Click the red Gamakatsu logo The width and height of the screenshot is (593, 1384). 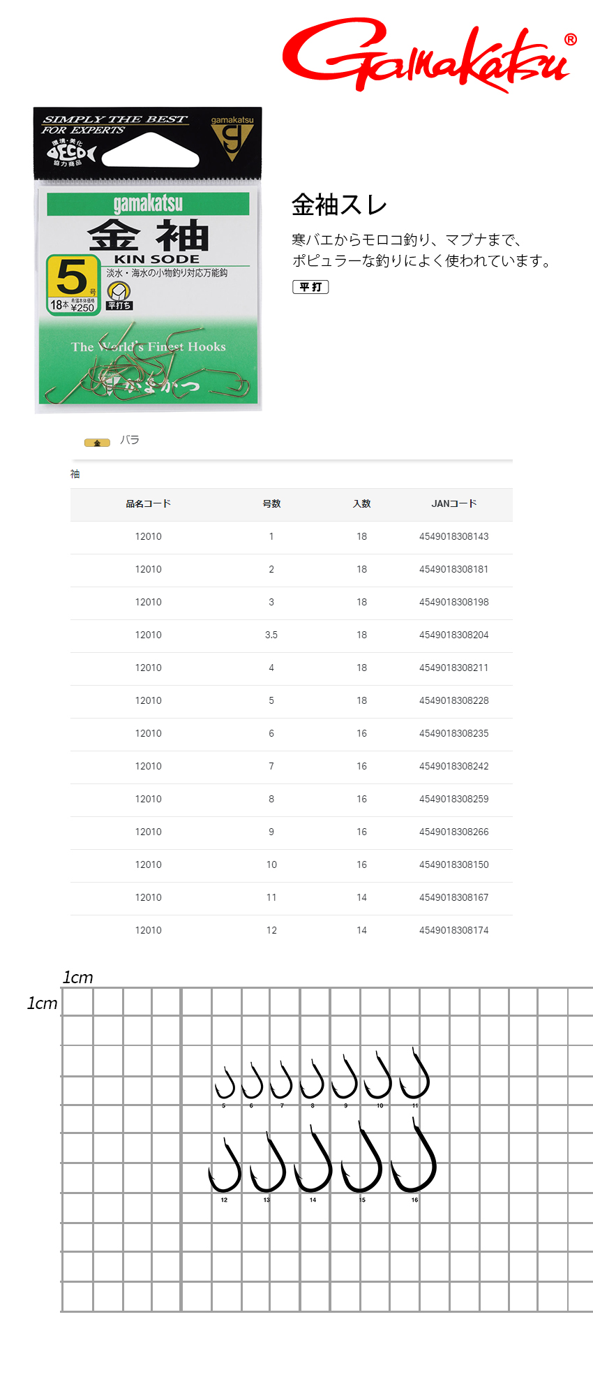(x=430, y=55)
